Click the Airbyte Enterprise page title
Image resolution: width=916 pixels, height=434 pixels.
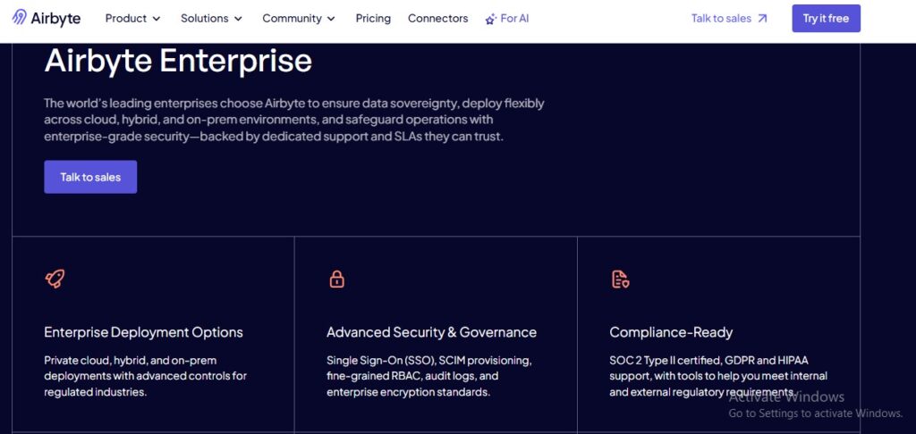point(178,61)
